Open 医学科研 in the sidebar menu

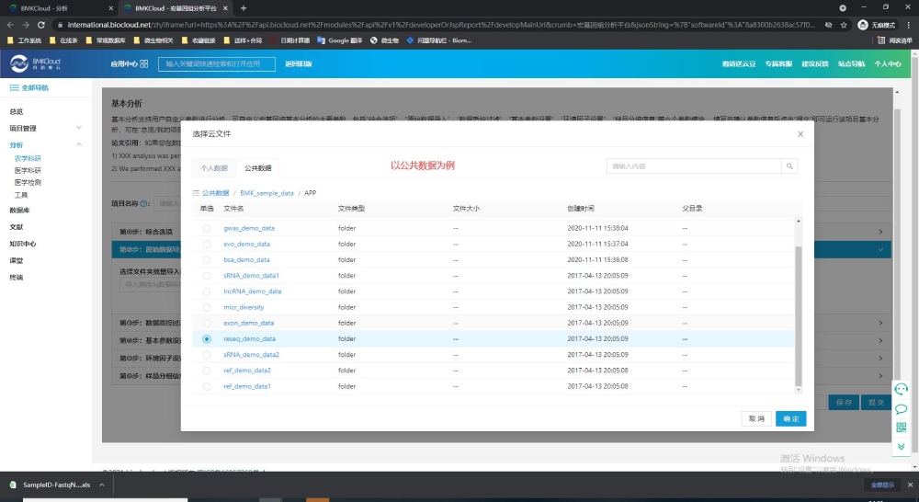coord(28,170)
